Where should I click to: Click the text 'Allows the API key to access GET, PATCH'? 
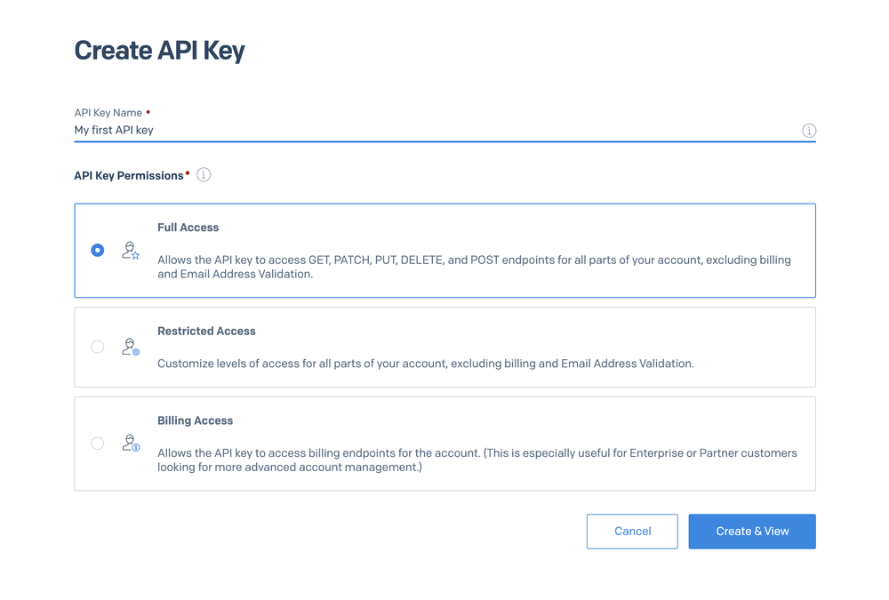point(474,267)
